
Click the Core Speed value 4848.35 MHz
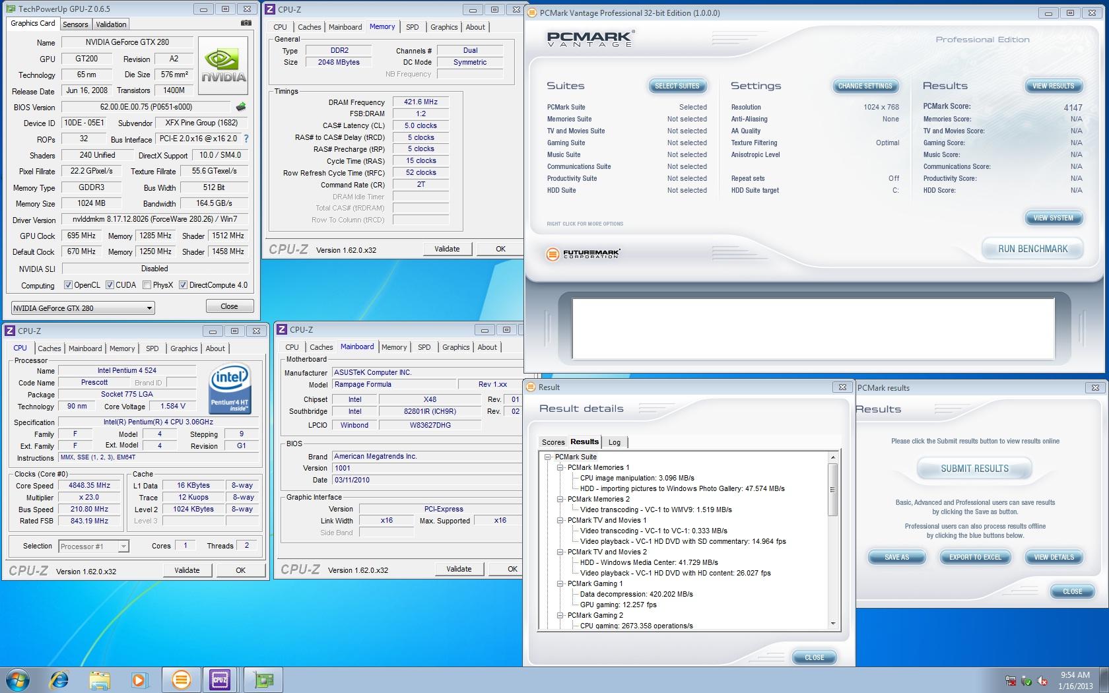click(x=90, y=485)
